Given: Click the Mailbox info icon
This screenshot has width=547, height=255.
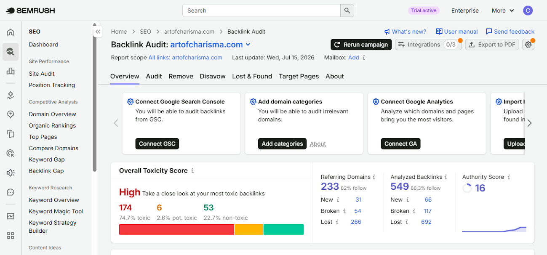Looking at the screenshot, I should click(x=364, y=58).
